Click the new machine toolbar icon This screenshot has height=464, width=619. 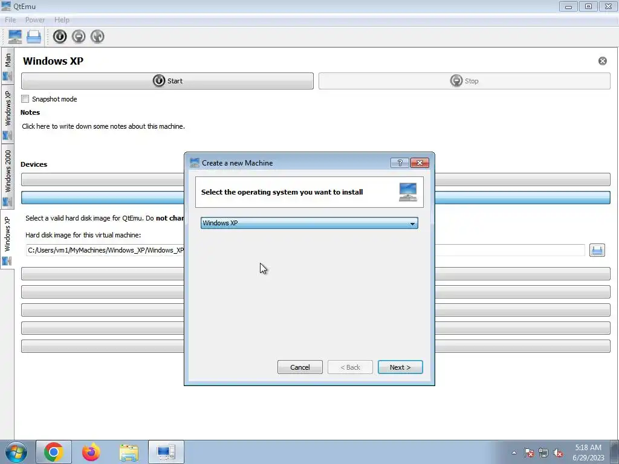coord(15,36)
